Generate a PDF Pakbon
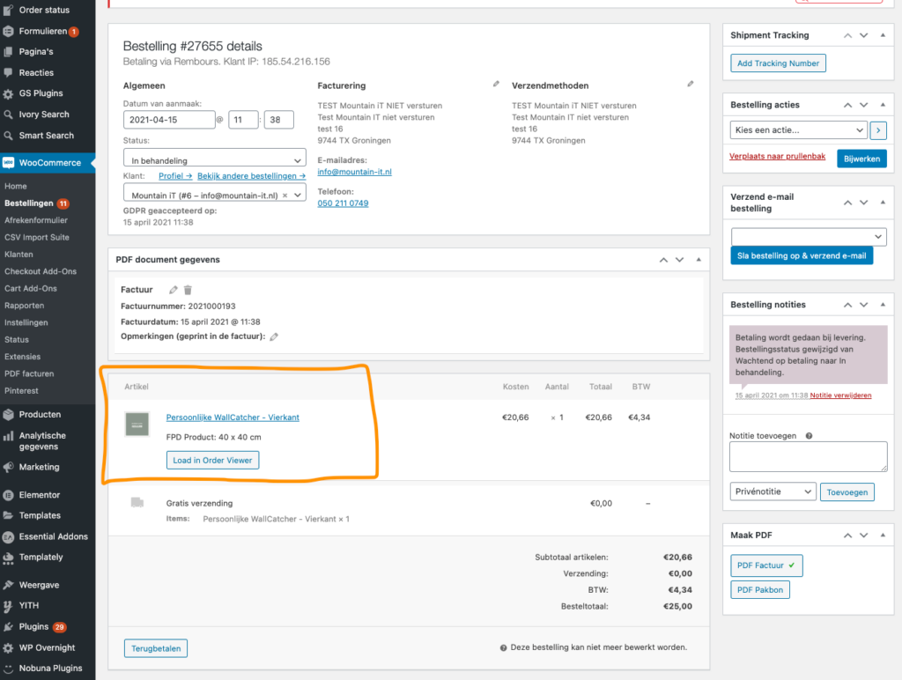Screen dimensions: 902x680 (759, 589)
